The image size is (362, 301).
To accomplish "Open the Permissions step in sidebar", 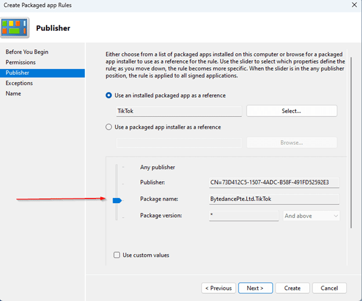I will point(20,63).
